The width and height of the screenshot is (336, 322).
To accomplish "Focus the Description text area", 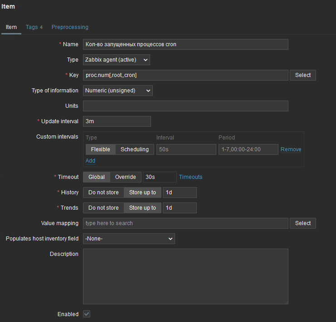I will pos(185,276).
